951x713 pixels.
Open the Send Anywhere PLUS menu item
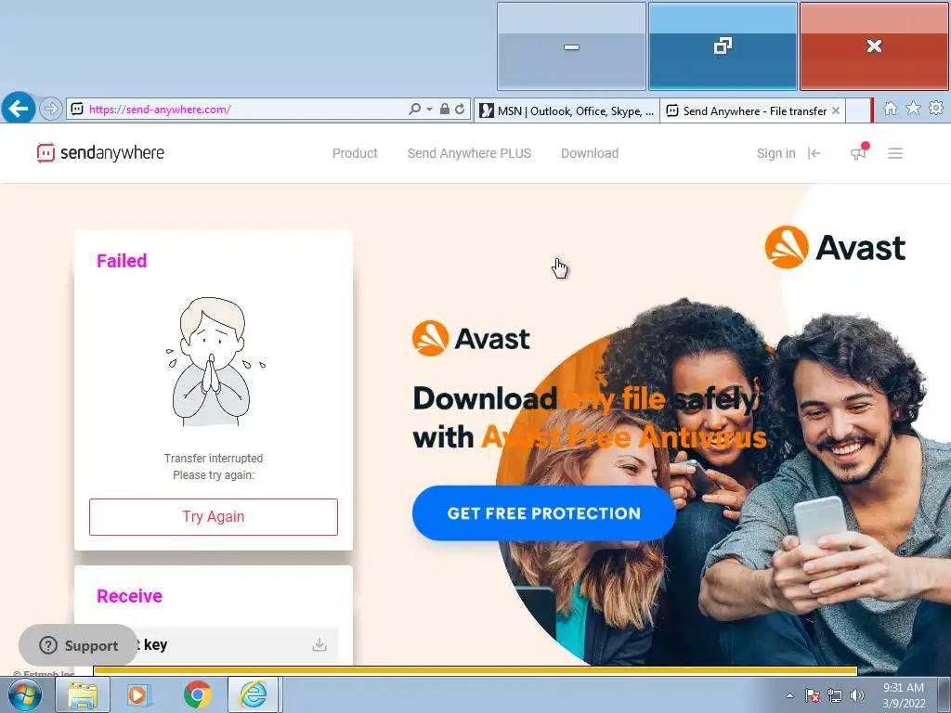coord(469,153)
